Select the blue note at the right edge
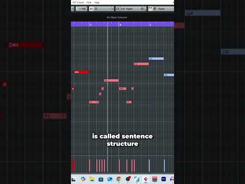Image resolution: width=245 pixels, height=184 pixels. [x=169, y=75]
